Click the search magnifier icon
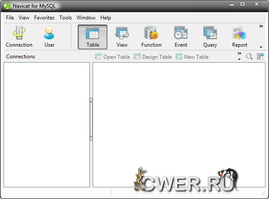269x199 pixels. [249, 57]
